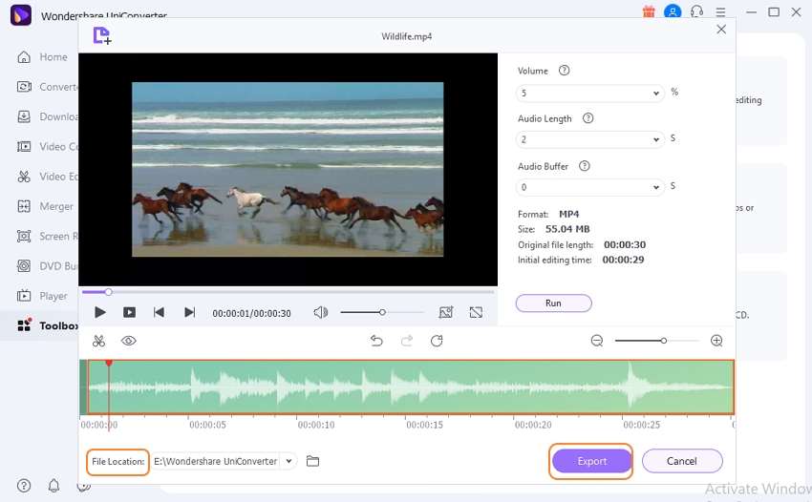Open the hamburger main menu
The width and height of the screenshot is (812, 502).
click(x=721, y=11)
